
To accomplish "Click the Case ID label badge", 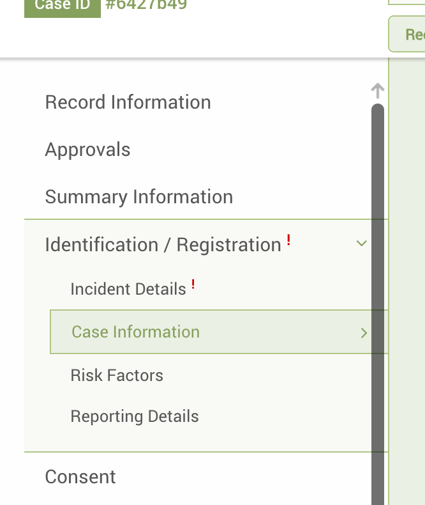I will 63,7.
